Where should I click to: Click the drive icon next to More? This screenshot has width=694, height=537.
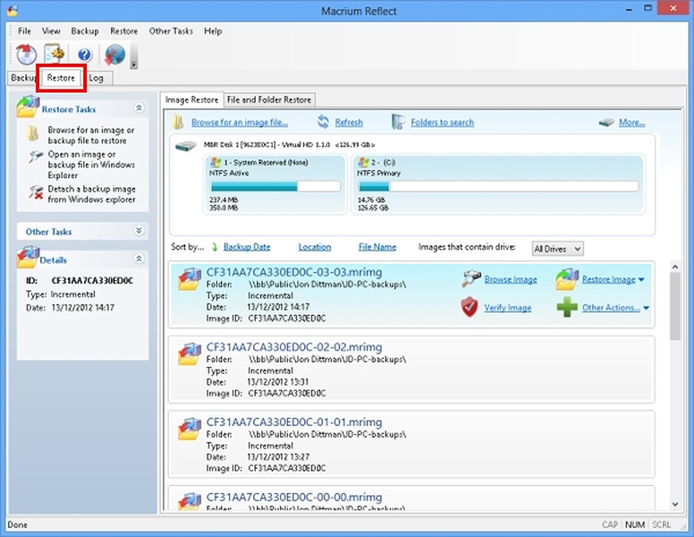point(606,123)
